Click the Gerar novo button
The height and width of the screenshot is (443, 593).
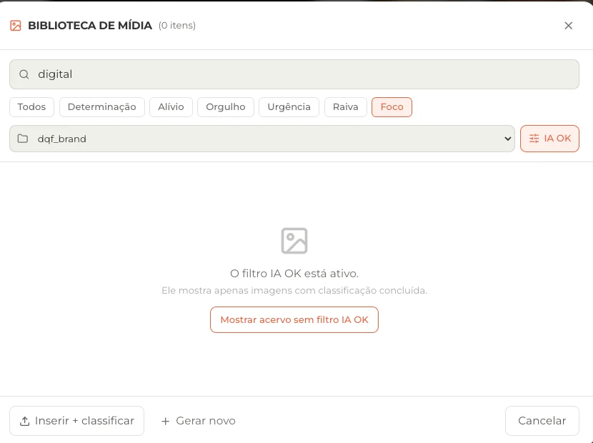click(x=198, y=421)
